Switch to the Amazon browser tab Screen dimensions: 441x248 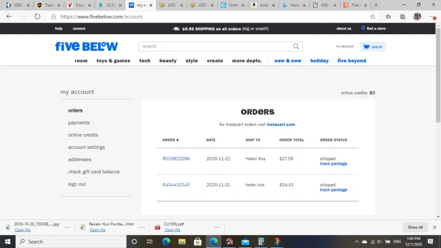(x=261, y=5)
